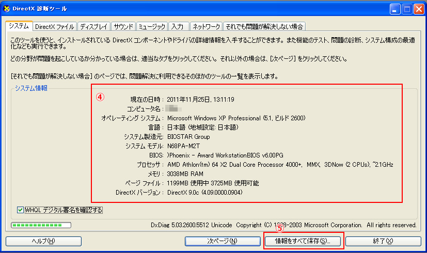
Task: Click the DirectX icon in the title bar
Action: [x=7, y=9]
